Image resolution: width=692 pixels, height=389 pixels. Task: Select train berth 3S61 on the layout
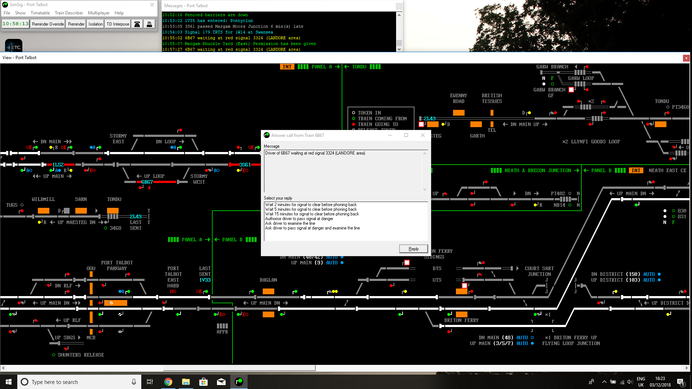[x=245, y=165]
